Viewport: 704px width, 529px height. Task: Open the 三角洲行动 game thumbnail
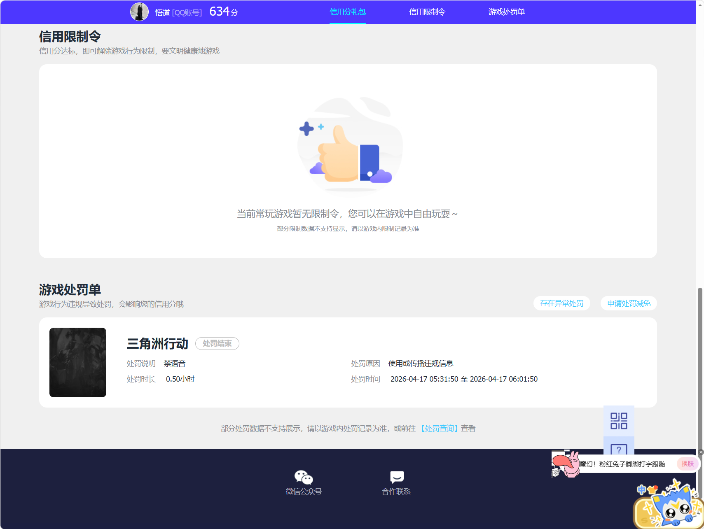78,362
